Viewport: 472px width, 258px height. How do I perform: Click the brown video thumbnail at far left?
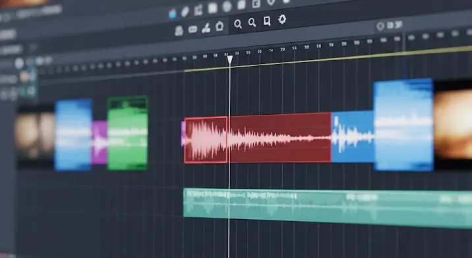pos(35,135)
